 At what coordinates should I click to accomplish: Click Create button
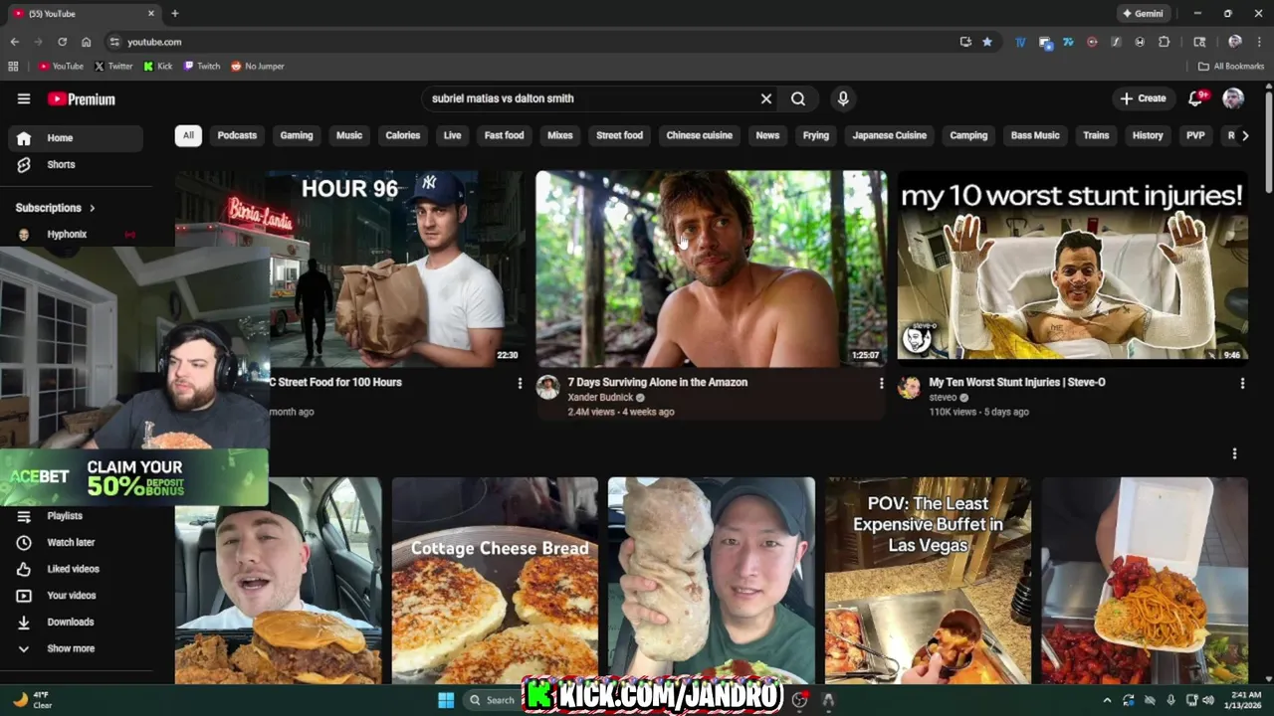pyautogui.click(x=1143, y=98)
